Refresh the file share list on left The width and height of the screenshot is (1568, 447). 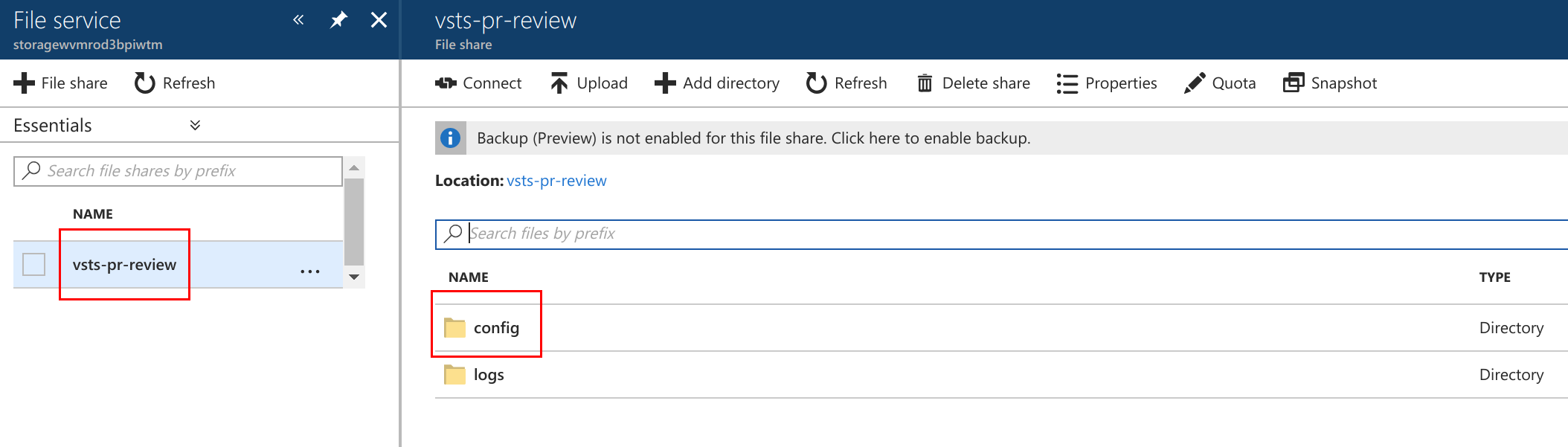pos(175,83)
